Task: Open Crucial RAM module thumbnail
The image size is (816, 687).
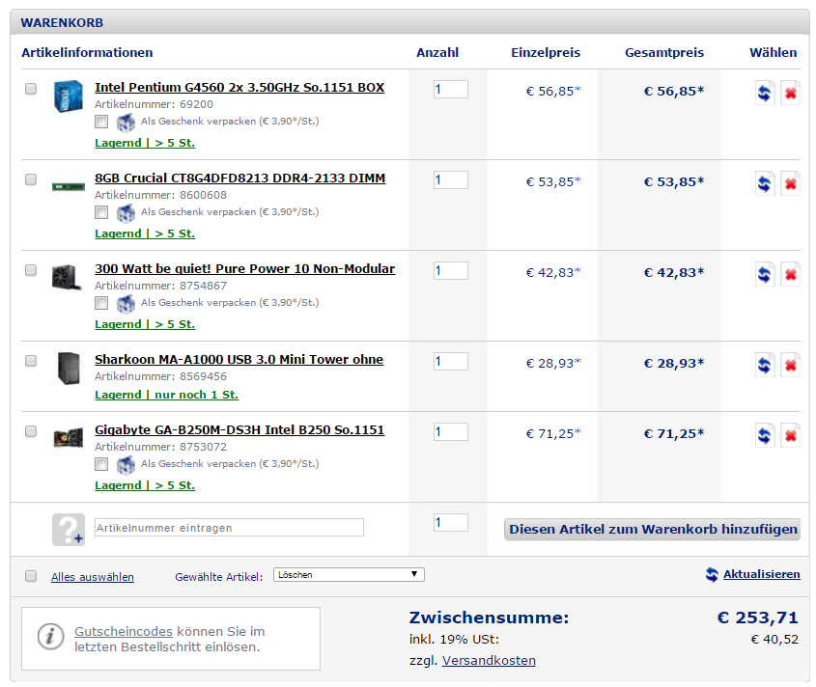Action: click(69, 186)
